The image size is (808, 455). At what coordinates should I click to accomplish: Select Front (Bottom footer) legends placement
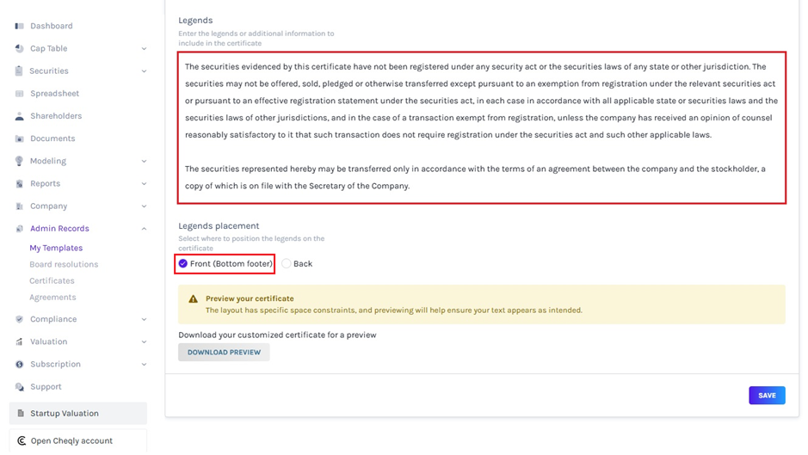(x=183, y=264)
